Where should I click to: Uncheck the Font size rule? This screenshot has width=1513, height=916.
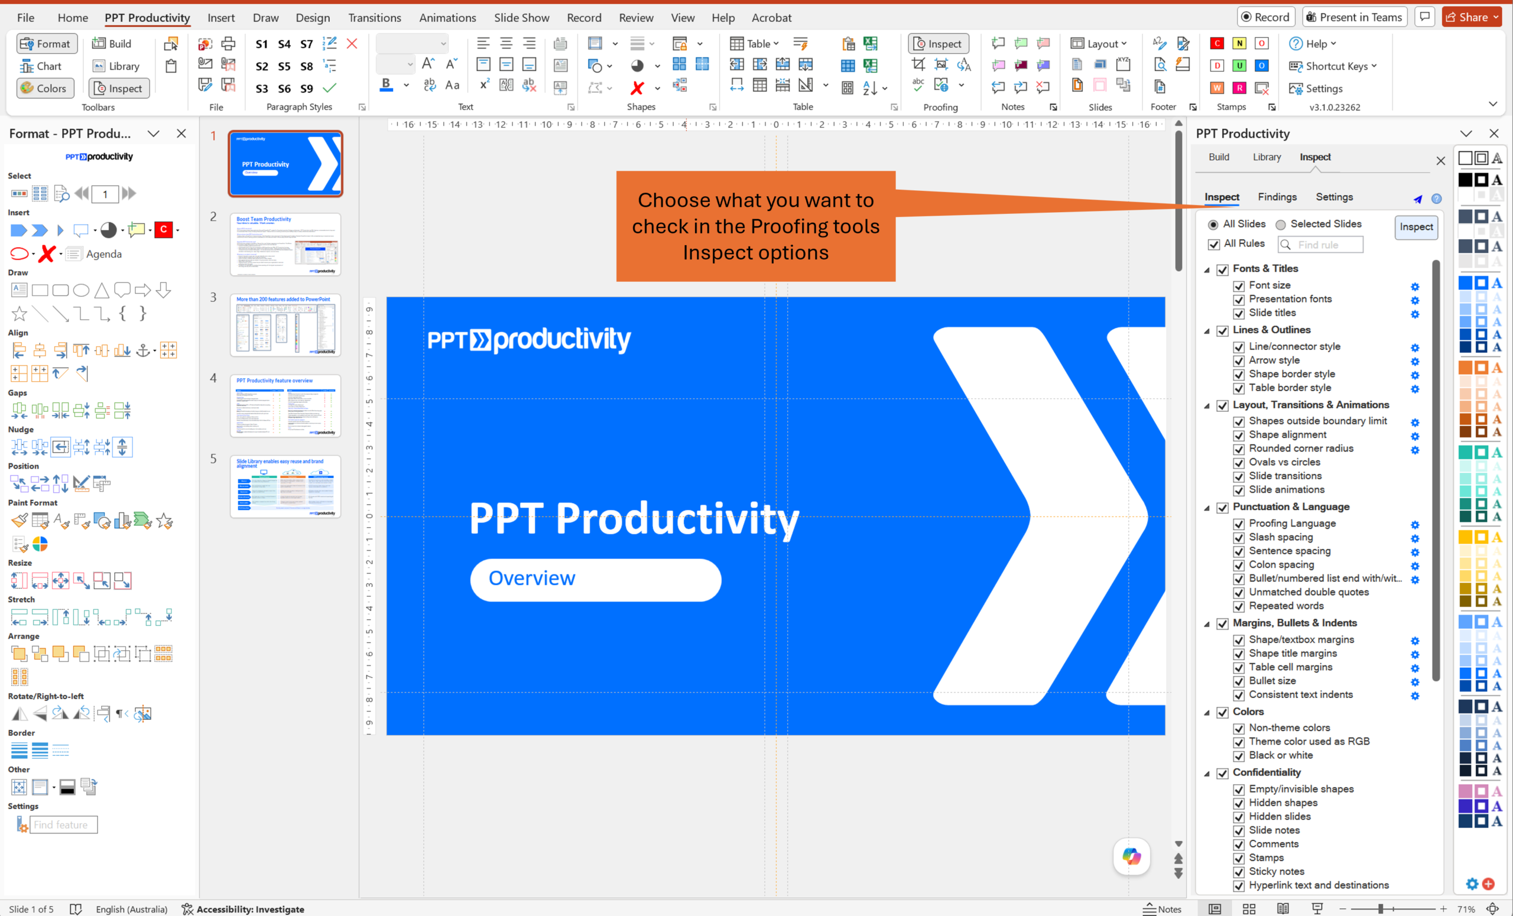click(x=1239, y=286)
